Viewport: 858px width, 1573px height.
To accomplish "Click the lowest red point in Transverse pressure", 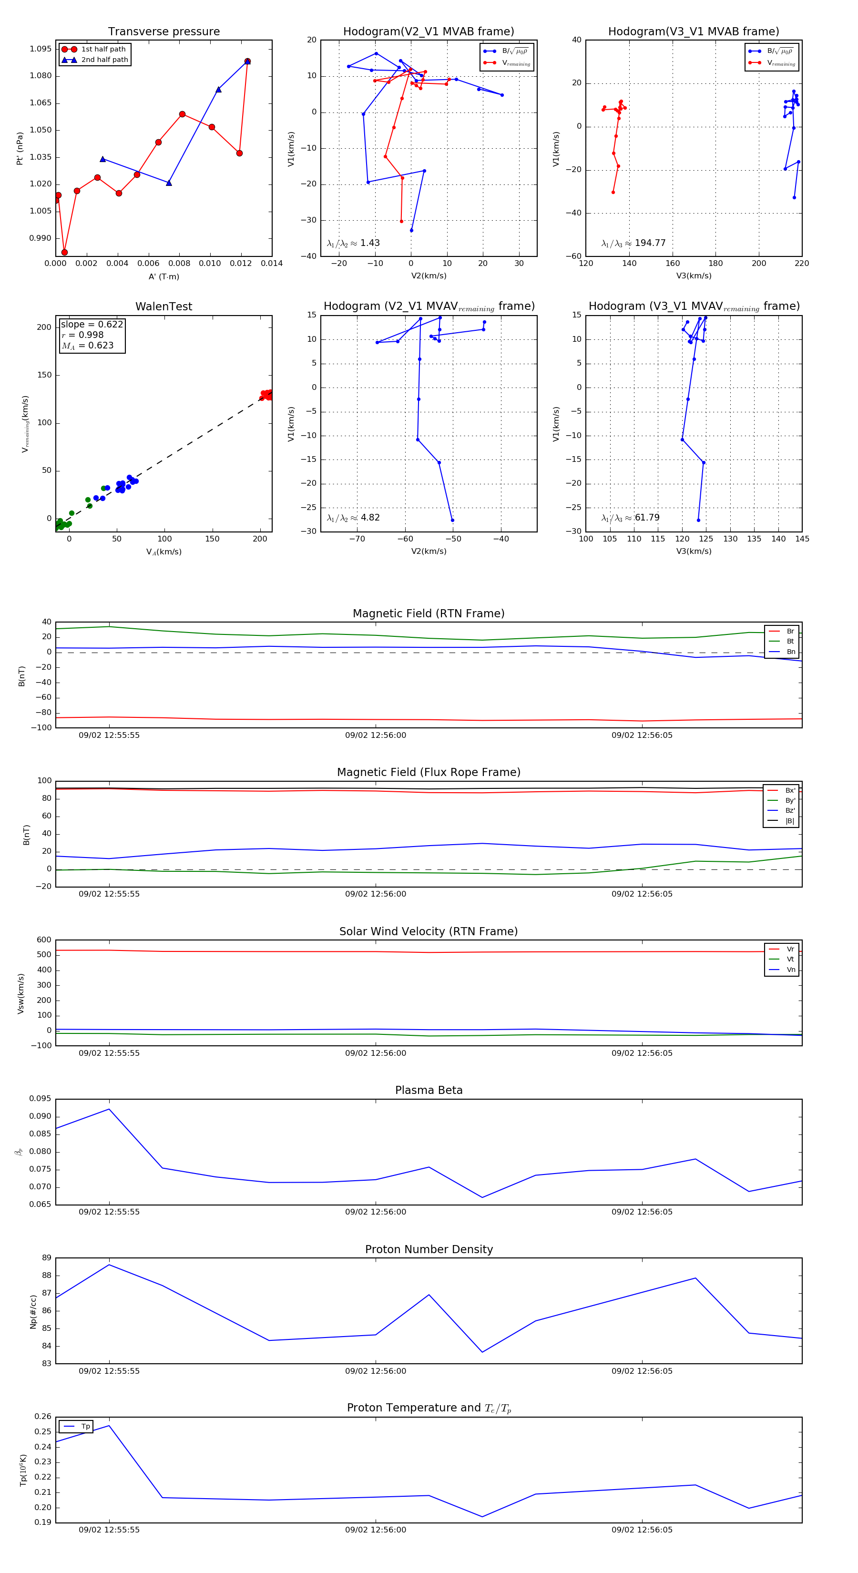I will (x=65, y=252).
